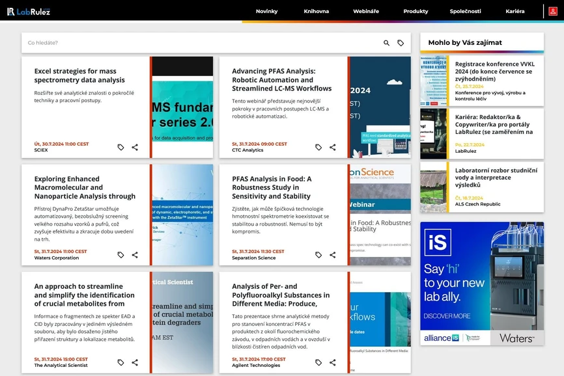Share the PFAS Analysis in Food webinar
The image size is (564, 376).
click(x=333, y=254)
